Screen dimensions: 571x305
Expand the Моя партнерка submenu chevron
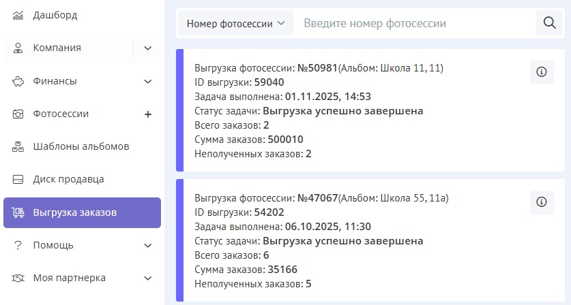pyautogui.click(x=148, y=278)
